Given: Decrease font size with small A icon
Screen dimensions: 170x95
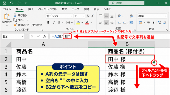Looking at the screenshot, I should 93,16.
